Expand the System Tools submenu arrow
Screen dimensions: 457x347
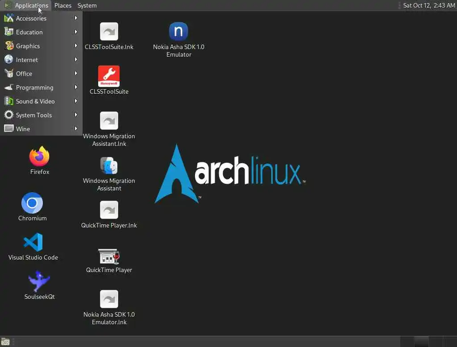pos(76,115)
